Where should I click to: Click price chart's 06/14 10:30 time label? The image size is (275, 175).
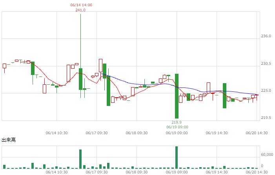pyautogui.click(x=56, y=133)
